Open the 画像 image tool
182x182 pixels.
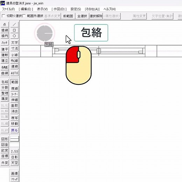tap(14, 174)
